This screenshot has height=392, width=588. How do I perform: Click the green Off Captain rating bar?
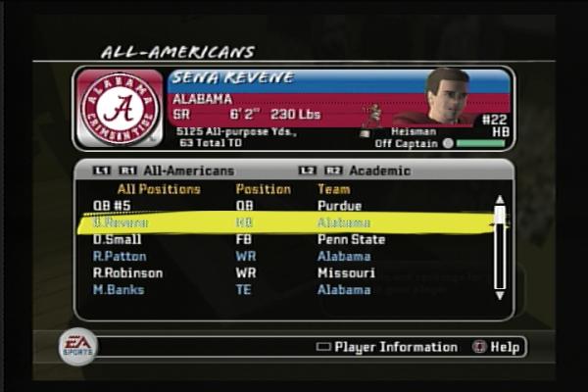(481, 143)
